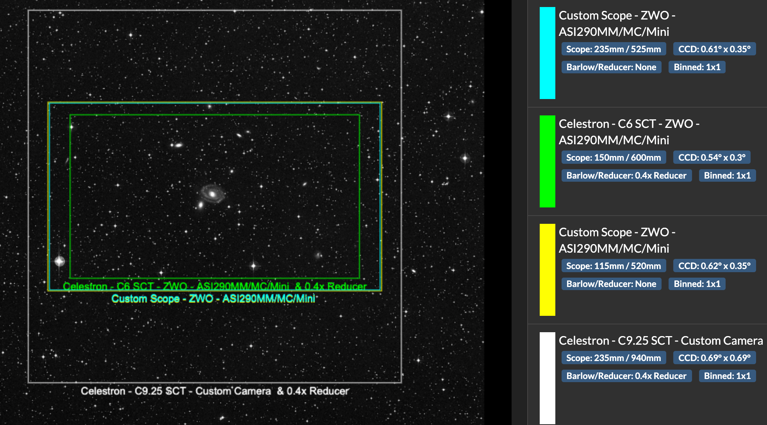Click the Barlow/Reducer: 0.4x Reducer badge under C6 SCT
The height and width of the screenshot is (425, 767).
pyautogui.click(x=626, y=175)
